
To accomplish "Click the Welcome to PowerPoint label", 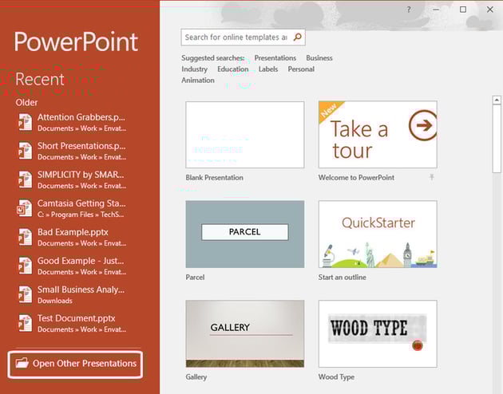I will point(356,178).
